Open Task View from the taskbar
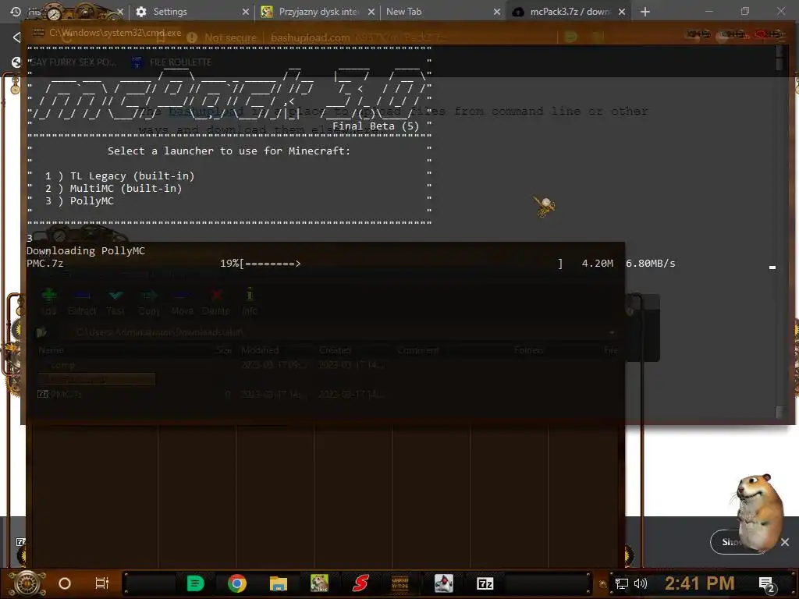799x599 pixels. click(x=102, y=583)
